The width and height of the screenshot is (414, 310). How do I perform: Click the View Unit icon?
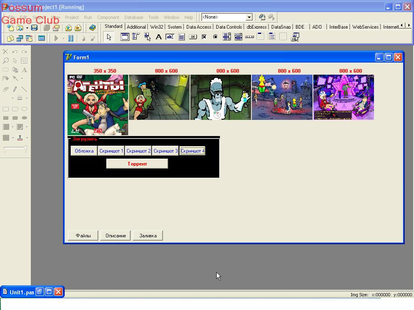point(10,38)
